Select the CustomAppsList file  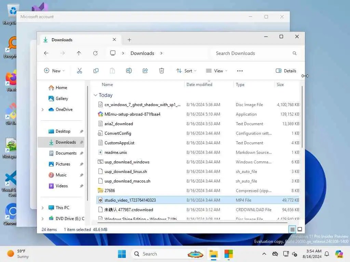198,143
